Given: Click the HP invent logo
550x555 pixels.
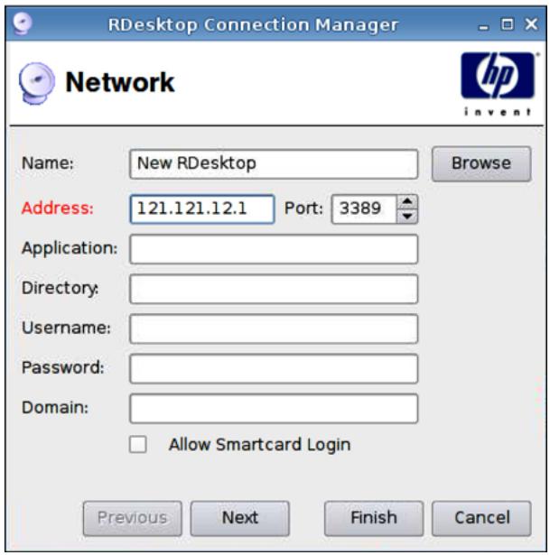Looking at the screenshot, I should (498, 84).
